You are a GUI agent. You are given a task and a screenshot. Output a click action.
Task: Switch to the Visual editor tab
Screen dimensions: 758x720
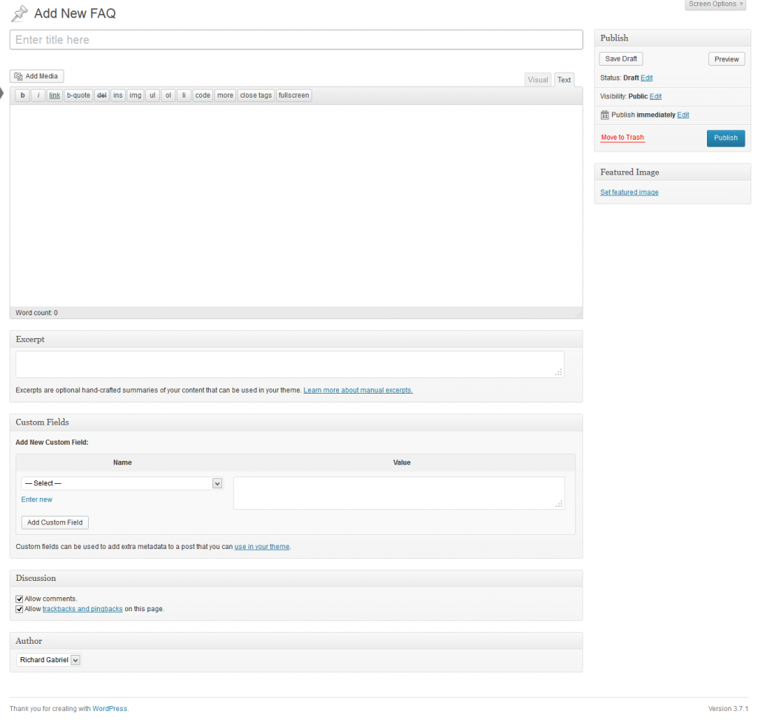538,80
